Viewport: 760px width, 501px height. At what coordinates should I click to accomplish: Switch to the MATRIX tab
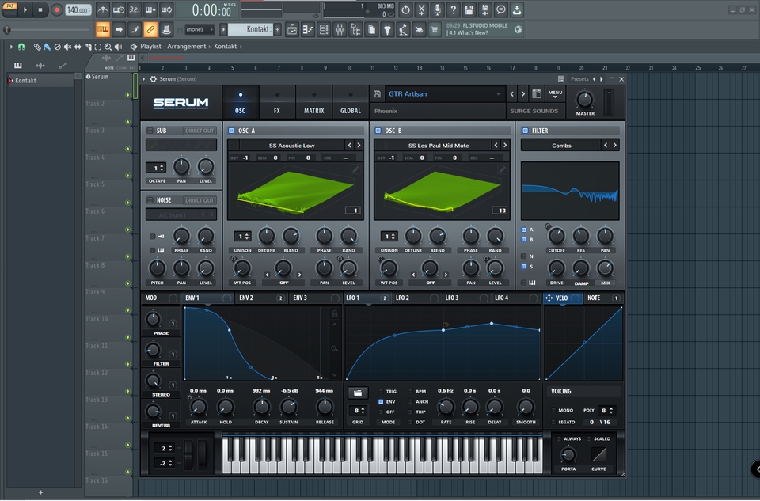pyautogui.click(x=314, y=102)
